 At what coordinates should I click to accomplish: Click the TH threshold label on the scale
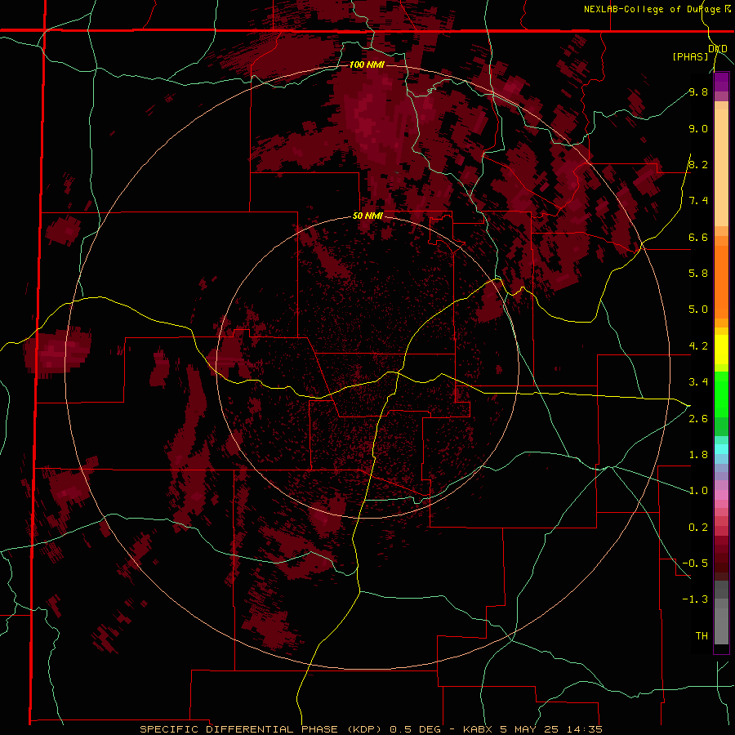tap(702, 635)
